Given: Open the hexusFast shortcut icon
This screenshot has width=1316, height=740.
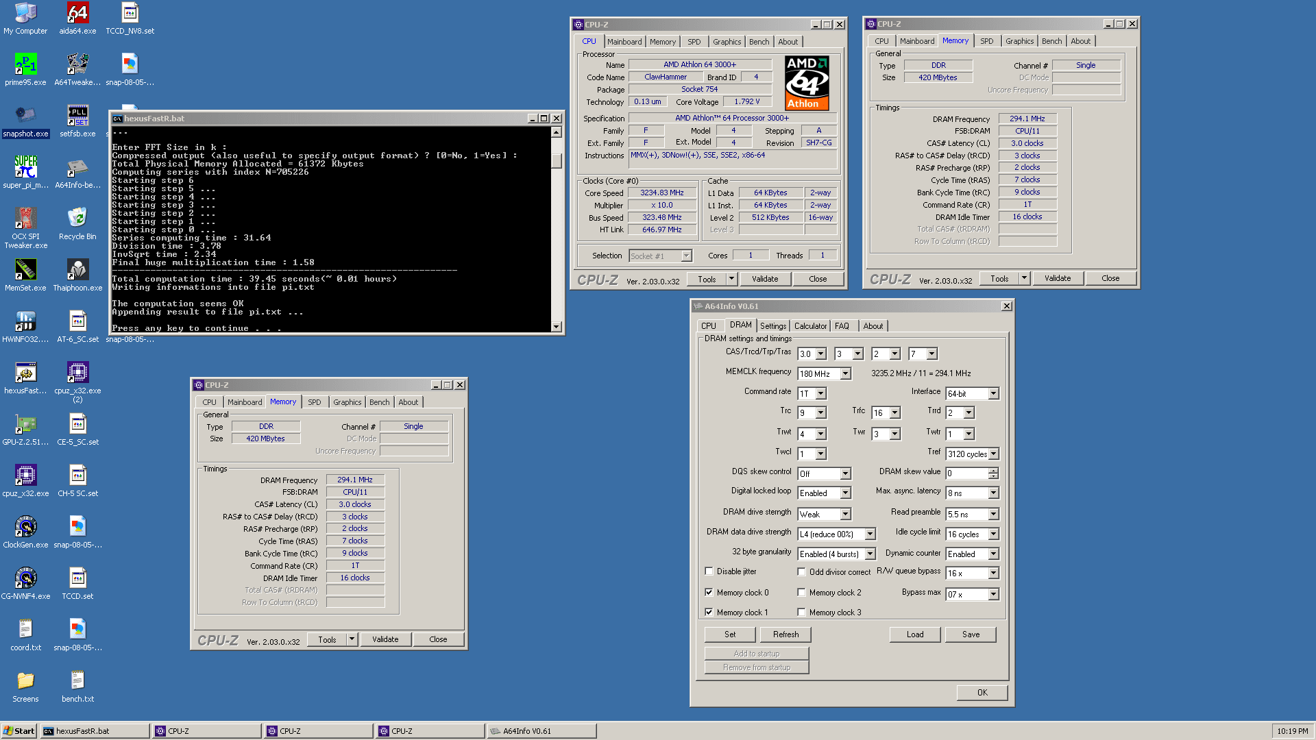Looking at the screenshot, I should click(25, 378).
